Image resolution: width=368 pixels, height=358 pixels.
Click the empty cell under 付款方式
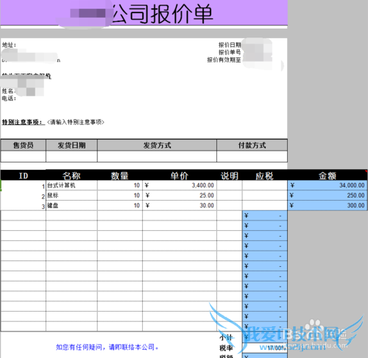[252, 157]
